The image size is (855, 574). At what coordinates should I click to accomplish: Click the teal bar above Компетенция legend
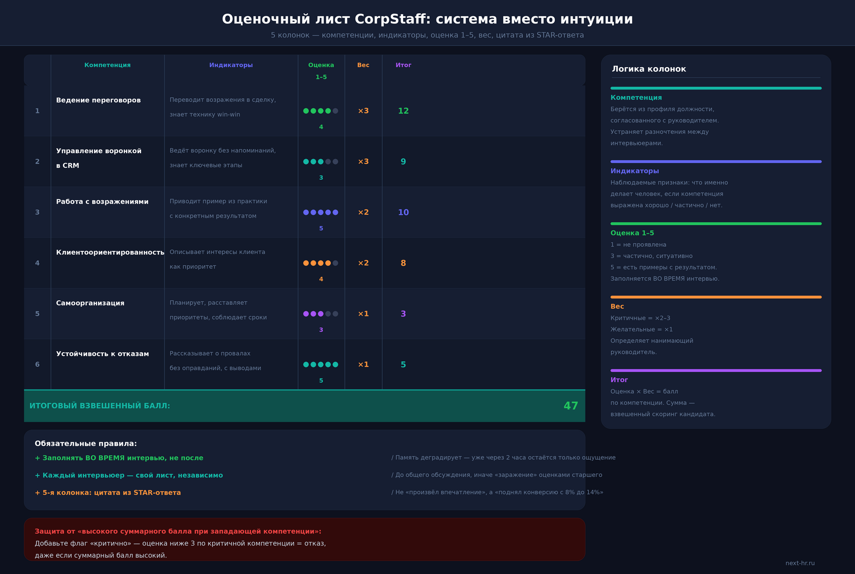coord(716,88)
